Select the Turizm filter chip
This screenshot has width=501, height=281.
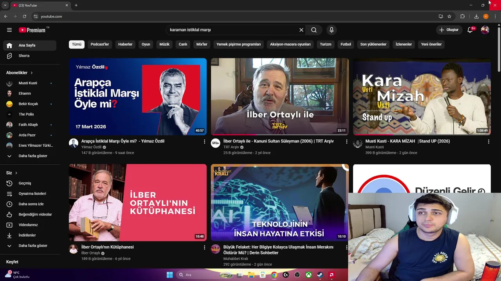pyautogui.click(x=326, y=44)
